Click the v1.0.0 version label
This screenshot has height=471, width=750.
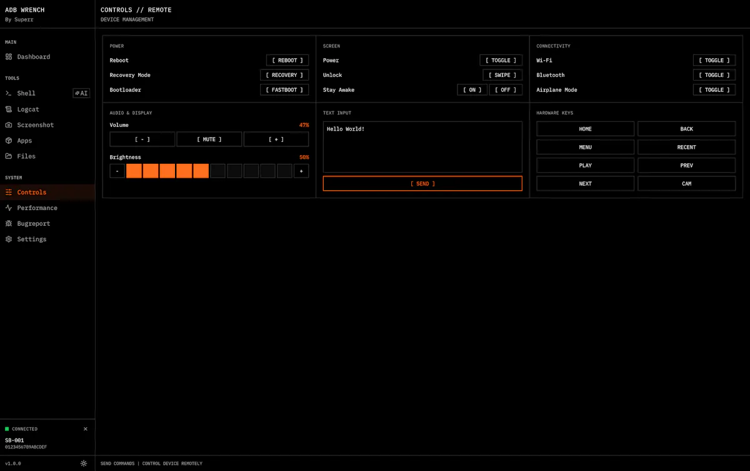click(13, 463)
